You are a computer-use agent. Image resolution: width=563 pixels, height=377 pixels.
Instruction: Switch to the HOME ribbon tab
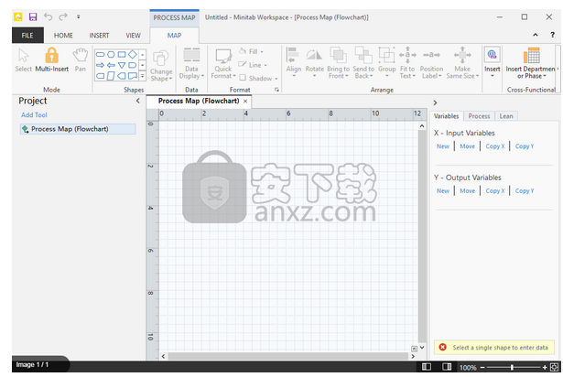[63, 35]
